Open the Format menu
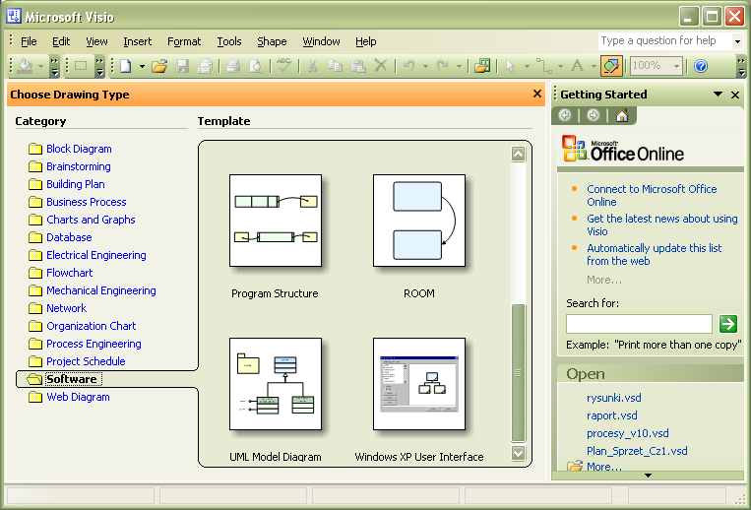751x510 pixels. coord(184,41)
